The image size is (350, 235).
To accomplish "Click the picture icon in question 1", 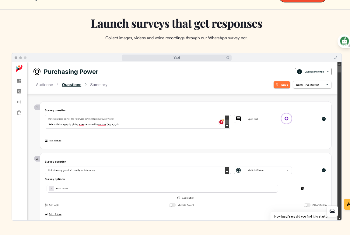I will (46, 141).
